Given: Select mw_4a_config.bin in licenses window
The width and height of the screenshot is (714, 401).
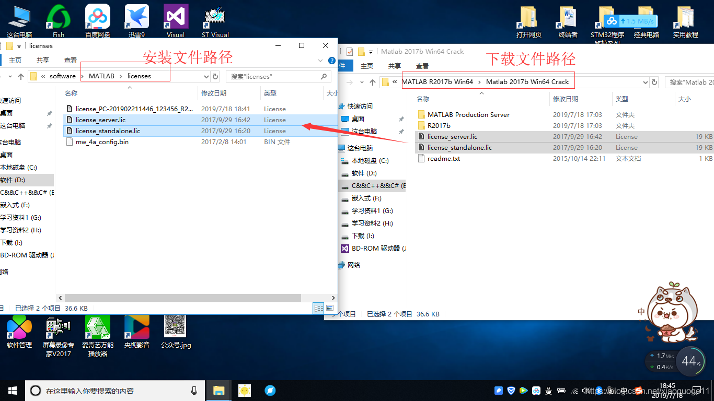Looking at the screenshot, I should [x=102, y=142].
